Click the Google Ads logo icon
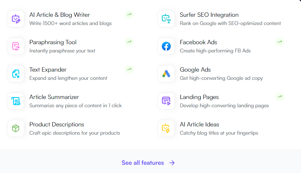301x173 pixels. point(166,74)
